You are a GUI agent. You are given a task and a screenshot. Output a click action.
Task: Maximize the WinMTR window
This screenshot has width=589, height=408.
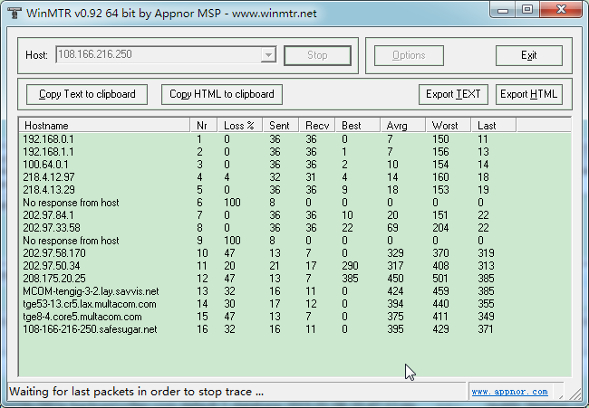coord(527,10)
